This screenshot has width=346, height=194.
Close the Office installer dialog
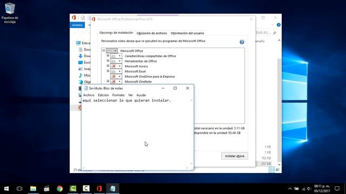[x=251, y=19]
